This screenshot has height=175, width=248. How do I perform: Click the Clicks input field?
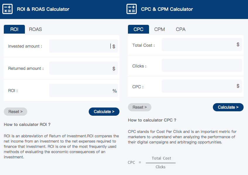[x=202, y=65]
